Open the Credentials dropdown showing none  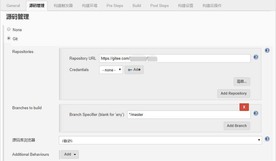[111, 70]
